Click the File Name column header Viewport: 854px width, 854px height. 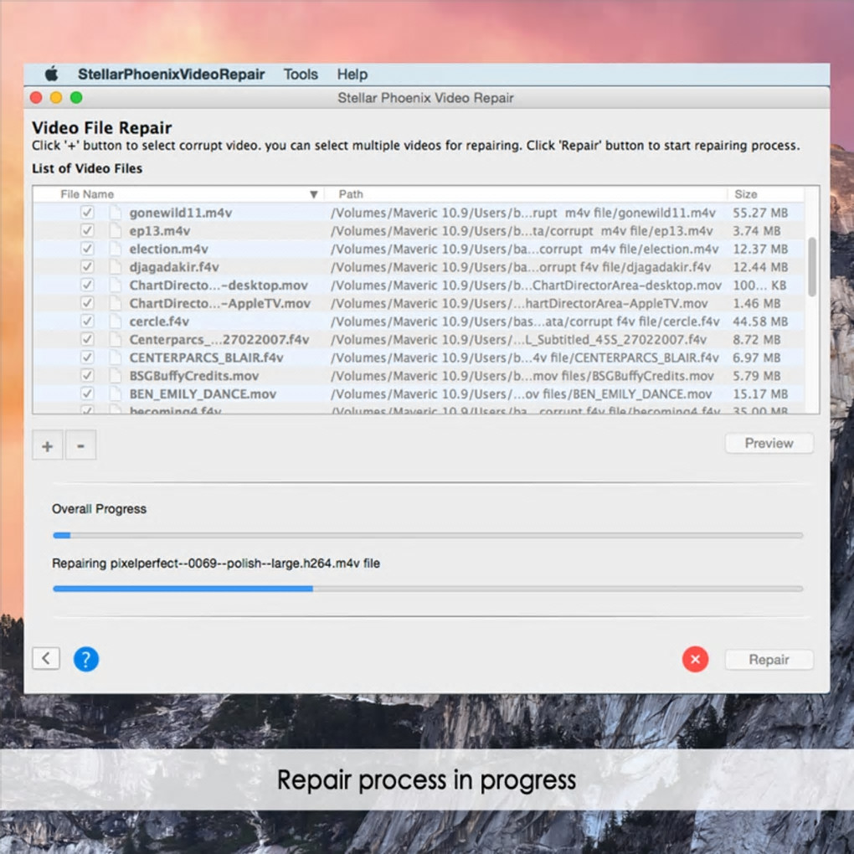[x=87, y=194]
